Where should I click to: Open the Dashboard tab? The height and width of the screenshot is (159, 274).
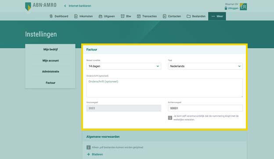59,16
